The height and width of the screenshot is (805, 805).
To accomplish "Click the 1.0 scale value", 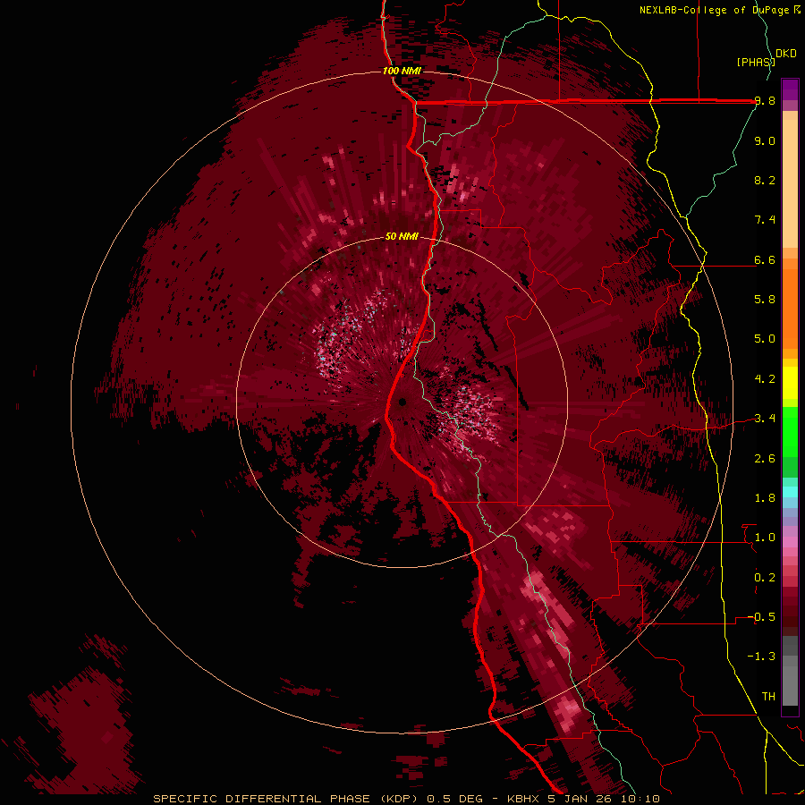I will point(765,538).
